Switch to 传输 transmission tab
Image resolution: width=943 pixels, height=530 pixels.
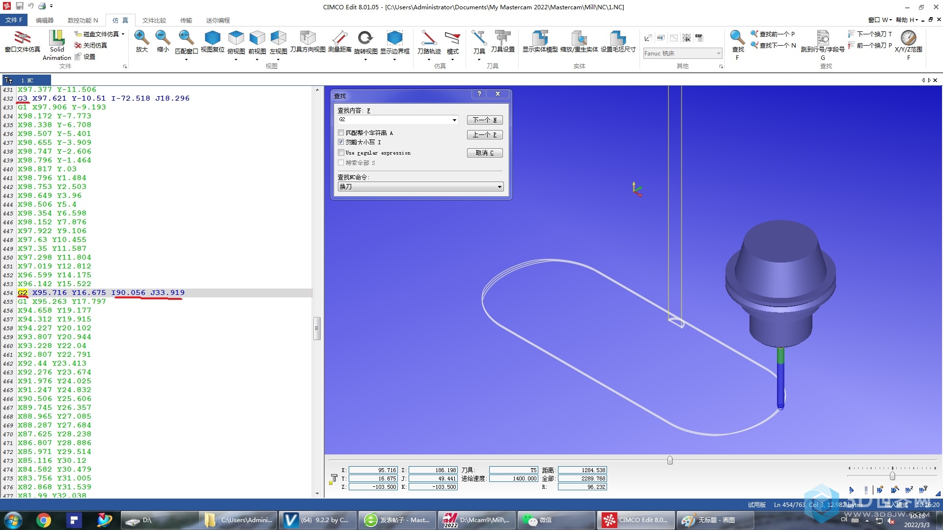[186, 20]
